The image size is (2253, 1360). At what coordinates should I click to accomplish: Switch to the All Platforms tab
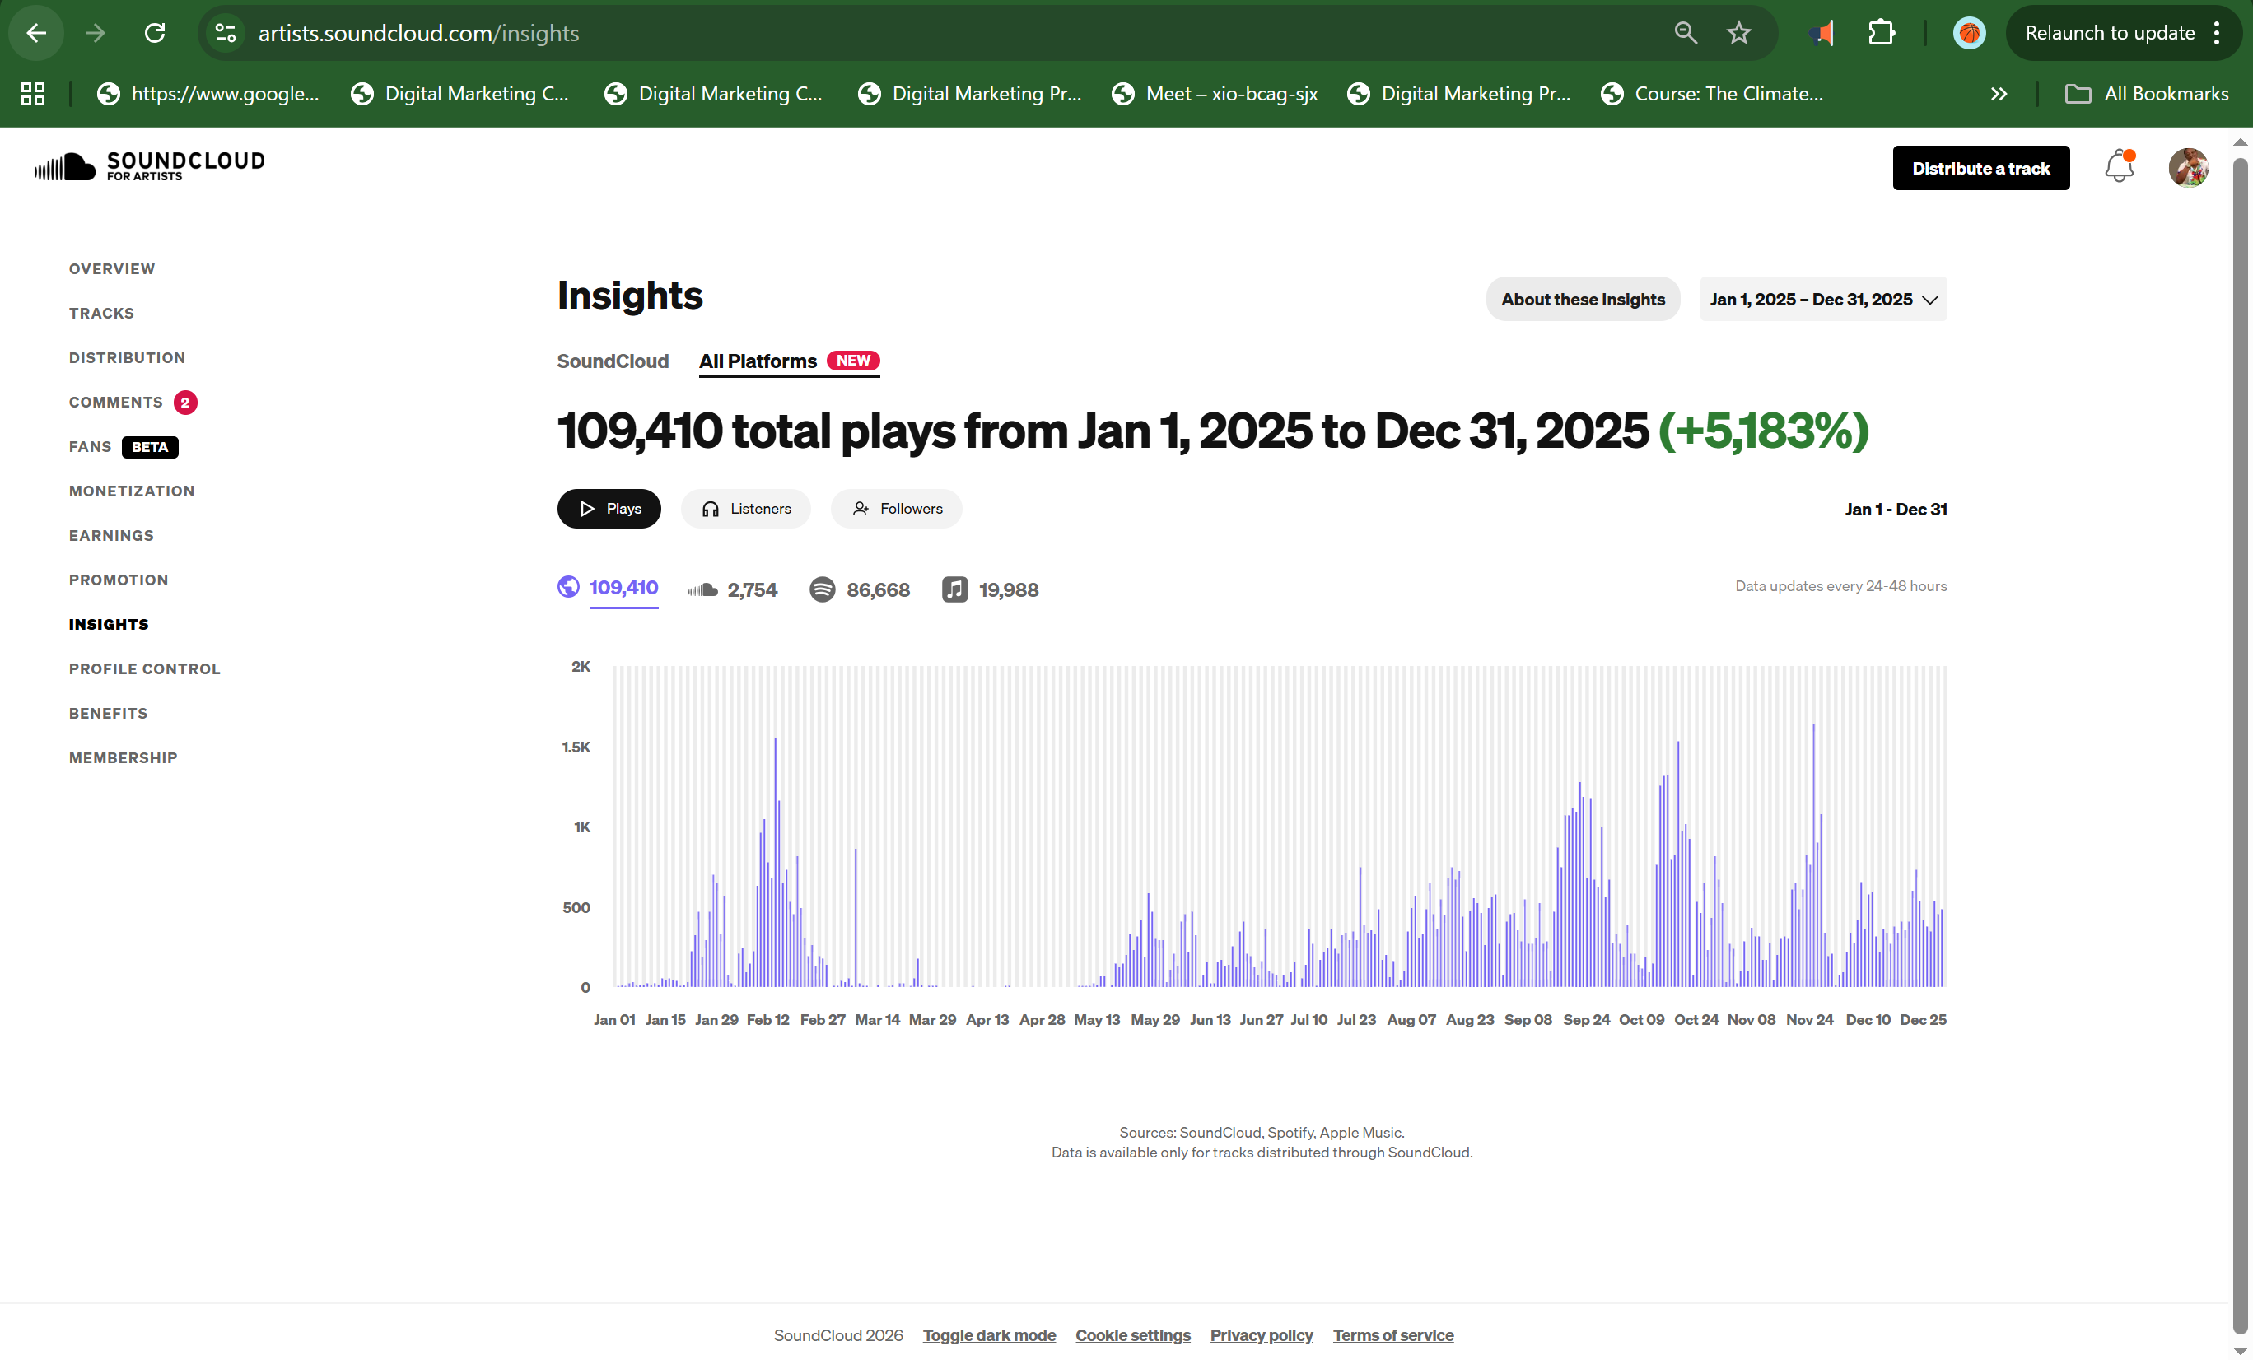tap(789, 361)
